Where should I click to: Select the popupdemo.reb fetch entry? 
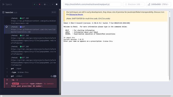coord(30,39)
